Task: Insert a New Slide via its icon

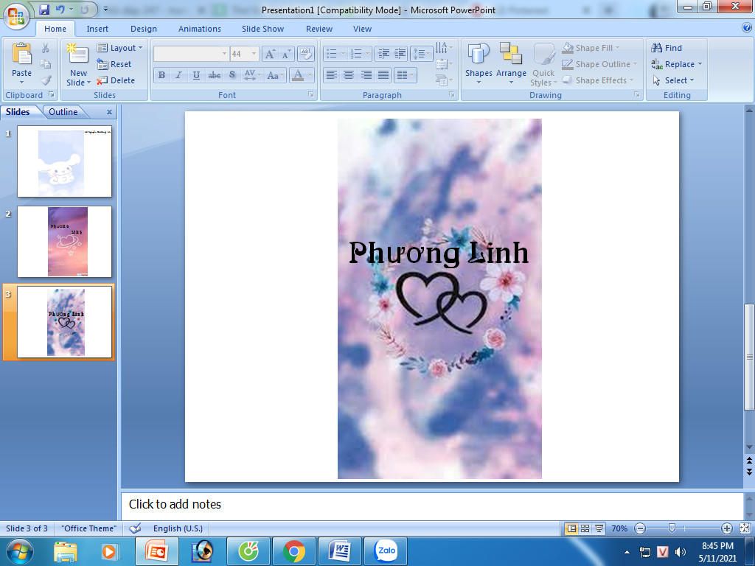Action: click(x=77, y=54)
